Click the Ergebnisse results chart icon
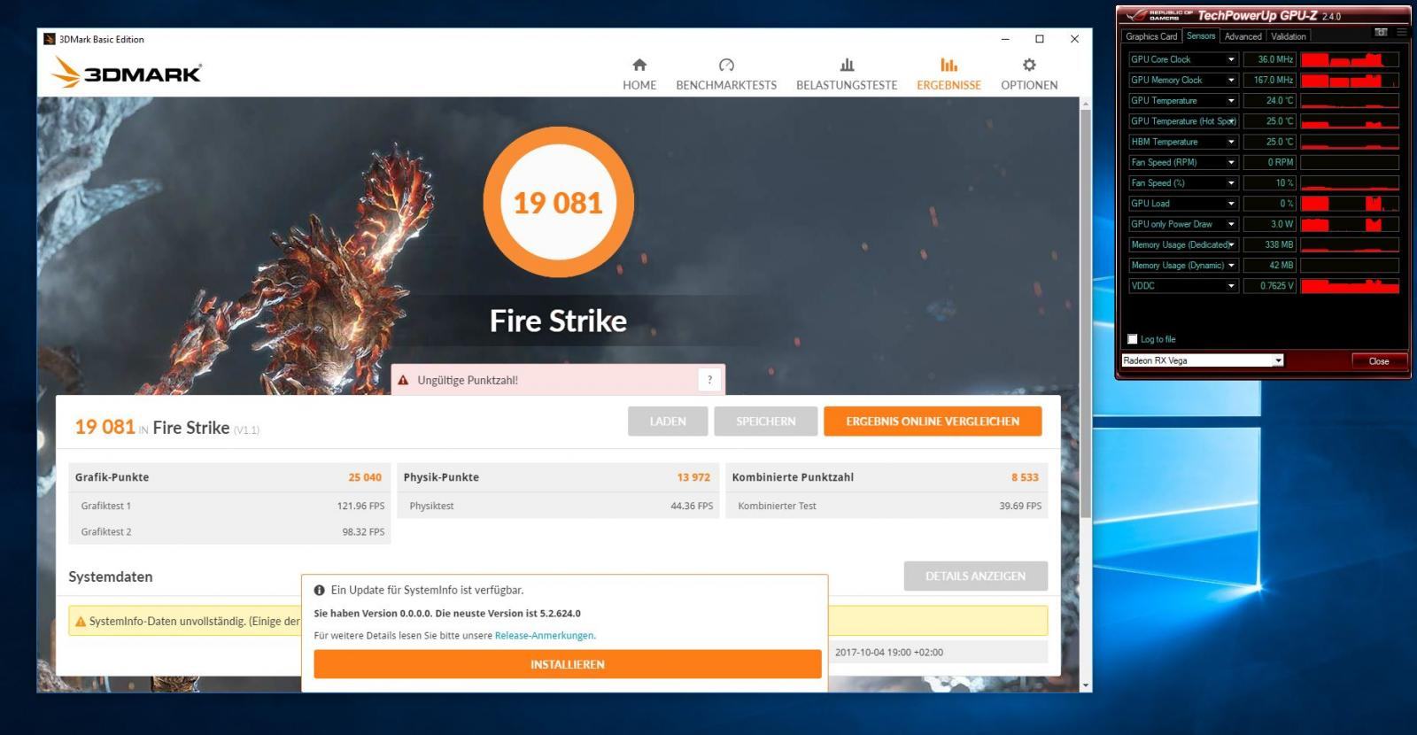 point(949,65)
